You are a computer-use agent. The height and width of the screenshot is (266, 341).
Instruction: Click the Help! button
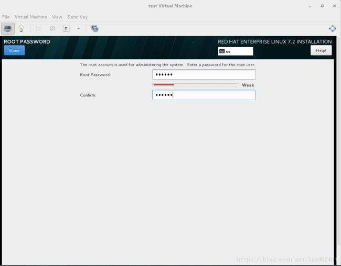tap(321, 50)
